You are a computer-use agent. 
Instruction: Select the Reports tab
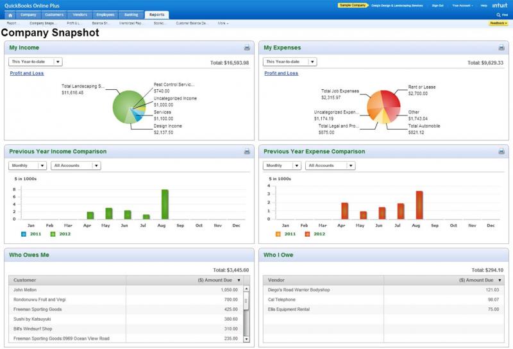tap(157, 15)
